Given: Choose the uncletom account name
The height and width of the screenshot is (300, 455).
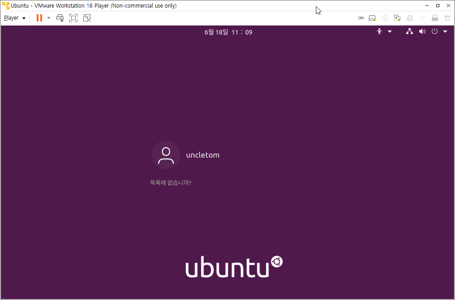Looking at the screenshot, I should click(x=203, y=155).
